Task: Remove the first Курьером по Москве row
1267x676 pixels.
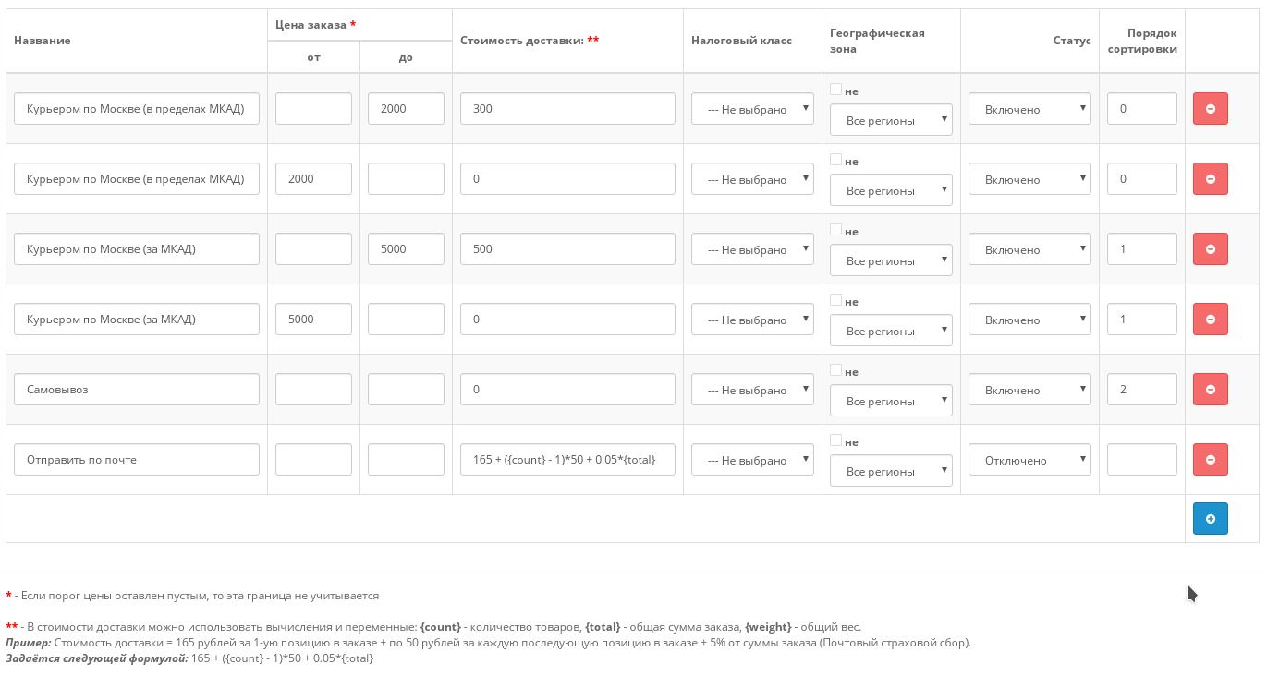Action: point(1210,108)
